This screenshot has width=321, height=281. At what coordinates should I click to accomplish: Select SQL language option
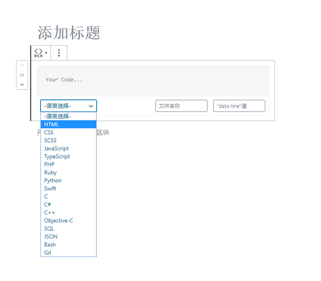(x=69, y=228)
